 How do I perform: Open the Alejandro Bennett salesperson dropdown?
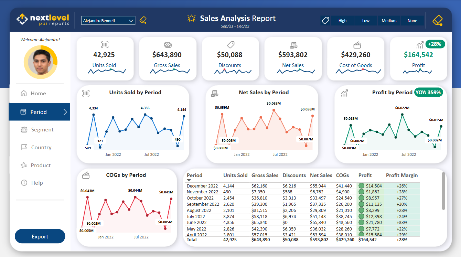tap(108, 20)
